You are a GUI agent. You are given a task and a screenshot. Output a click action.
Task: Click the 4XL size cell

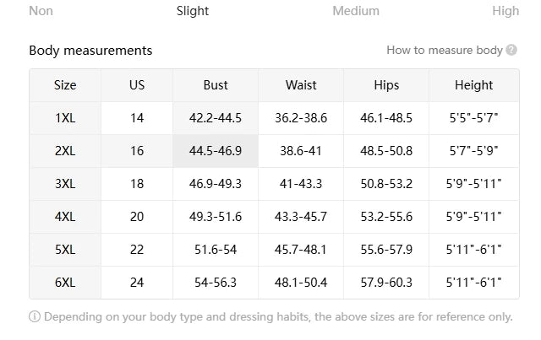pos(65,217)
